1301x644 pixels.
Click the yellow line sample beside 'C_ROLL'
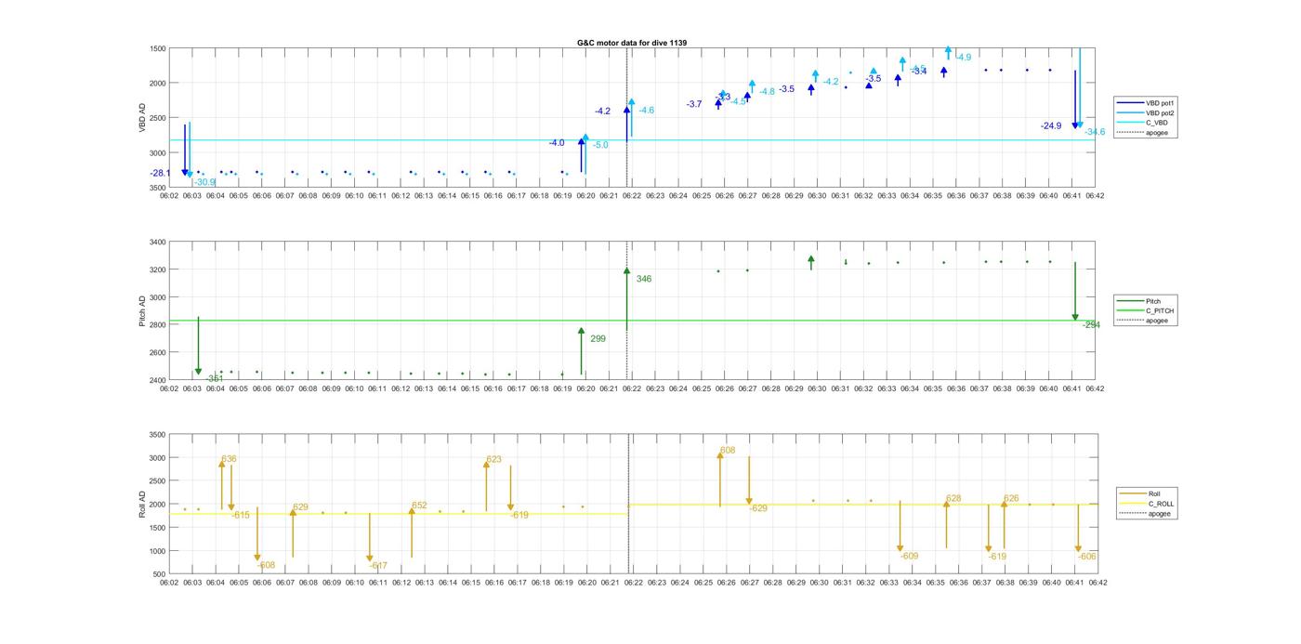point(1134,504)
